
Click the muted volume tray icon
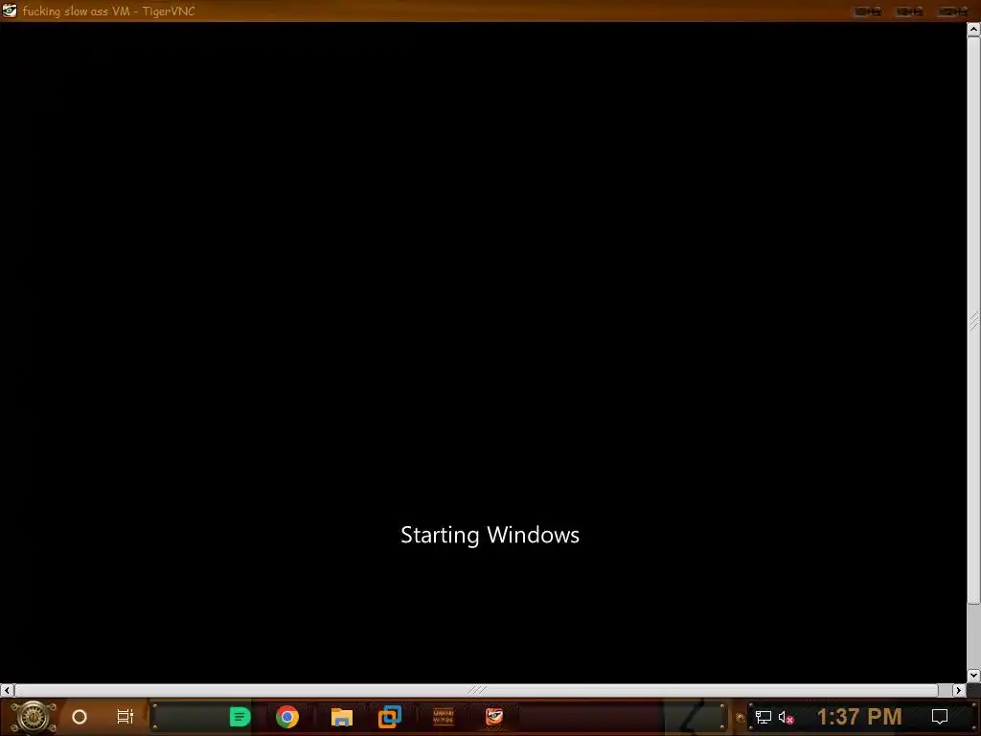(786, 717)
